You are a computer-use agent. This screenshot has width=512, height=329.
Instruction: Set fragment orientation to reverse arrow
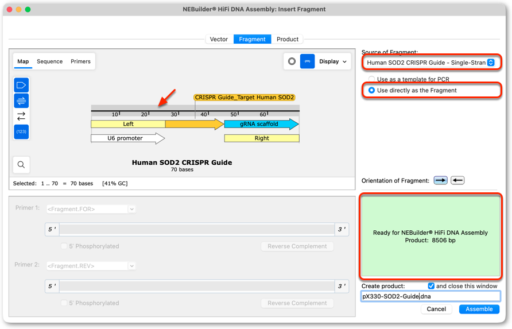[457, 180]
